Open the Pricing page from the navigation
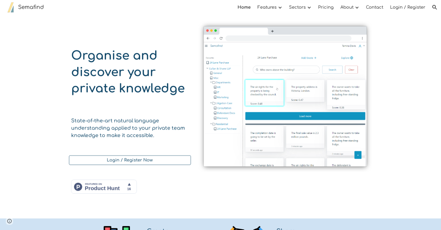The width and height of the screenshot is (441, 230). click(x=326, y=7)
